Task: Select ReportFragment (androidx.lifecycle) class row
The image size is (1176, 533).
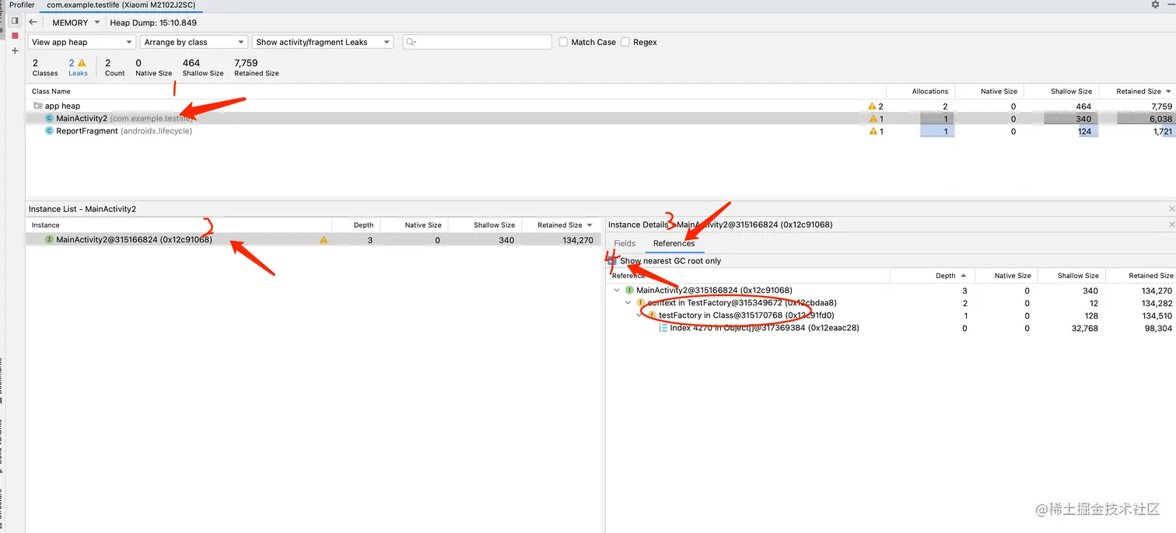Action: pos(600,131)
